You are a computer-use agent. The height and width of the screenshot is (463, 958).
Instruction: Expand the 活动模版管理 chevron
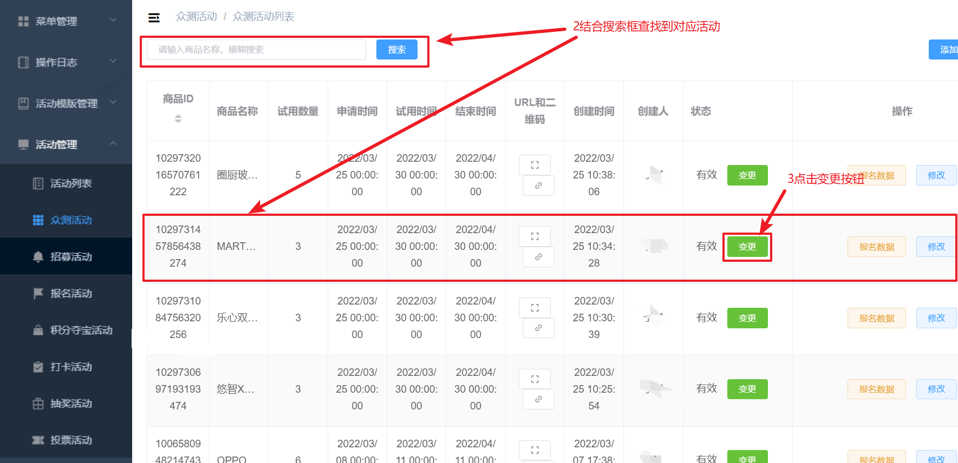tap(113, 102)
